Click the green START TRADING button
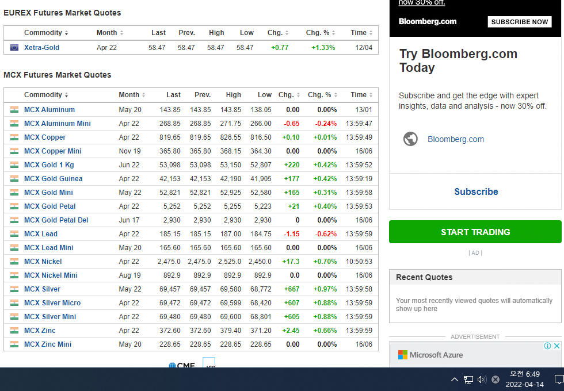 point(475,232)
